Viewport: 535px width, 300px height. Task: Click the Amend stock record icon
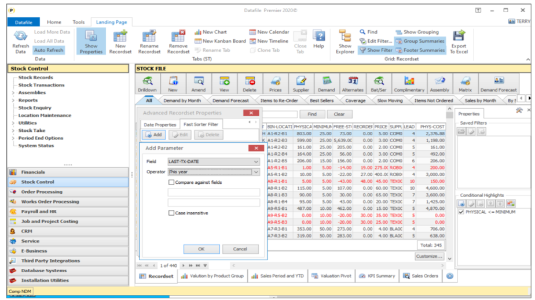tap(199, 84)
